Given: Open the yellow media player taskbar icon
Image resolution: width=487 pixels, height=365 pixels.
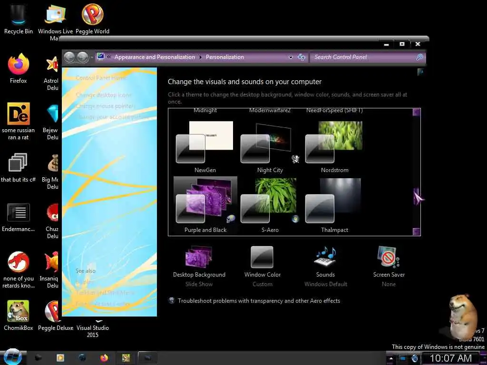Looking at the screenshot, I should pos(60,358).
